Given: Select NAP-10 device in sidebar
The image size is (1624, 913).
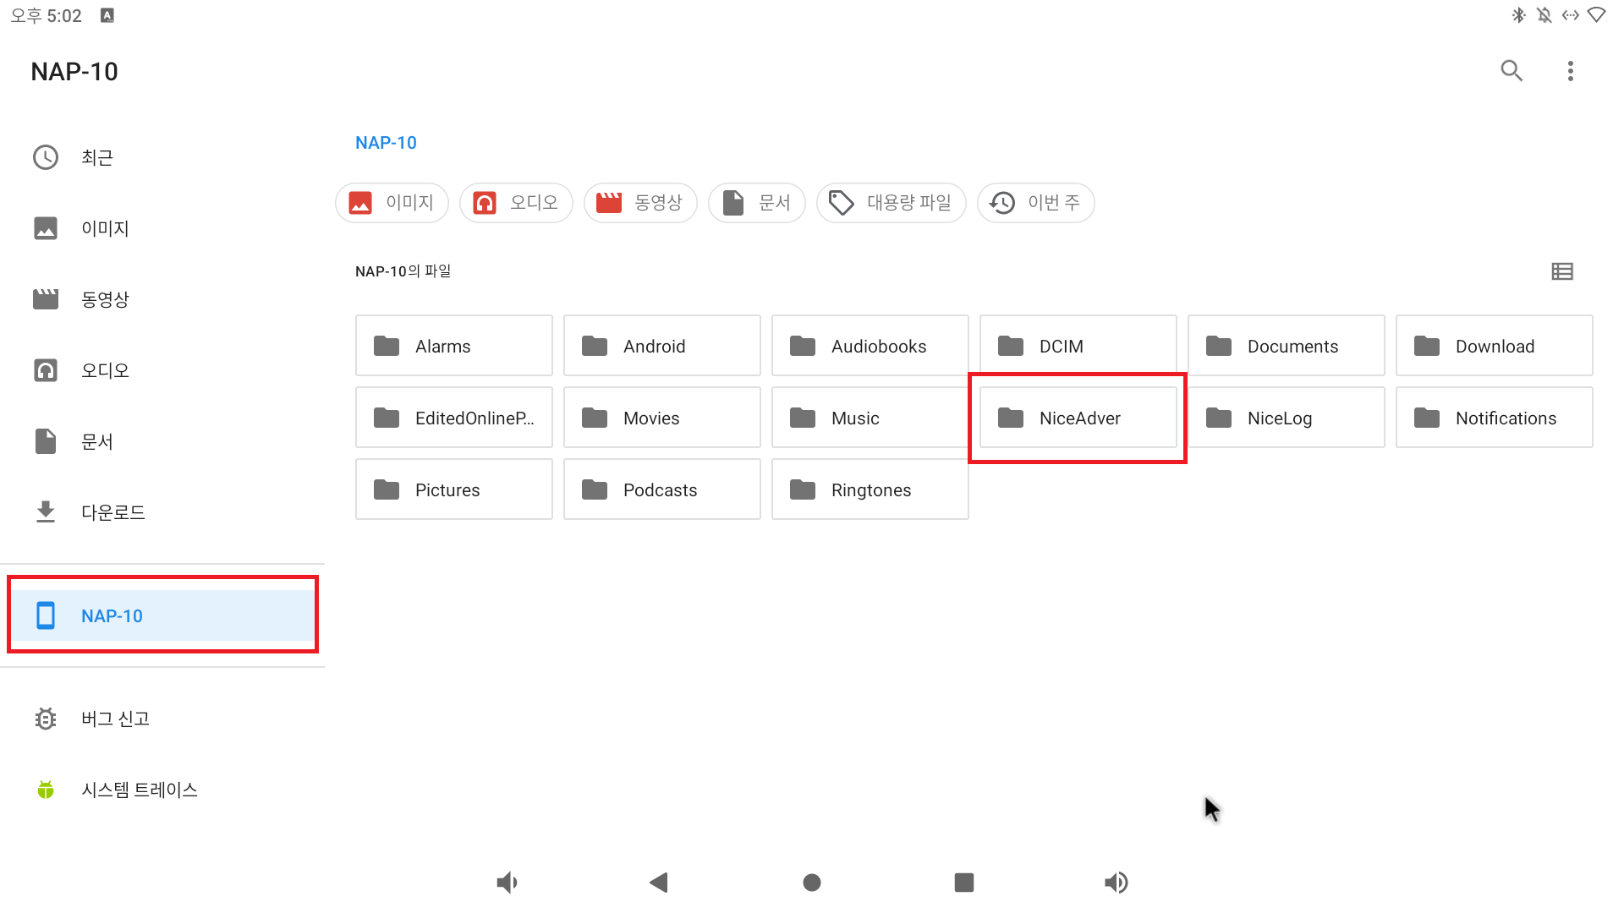Looking at the screenshot, I should point(112,615).
